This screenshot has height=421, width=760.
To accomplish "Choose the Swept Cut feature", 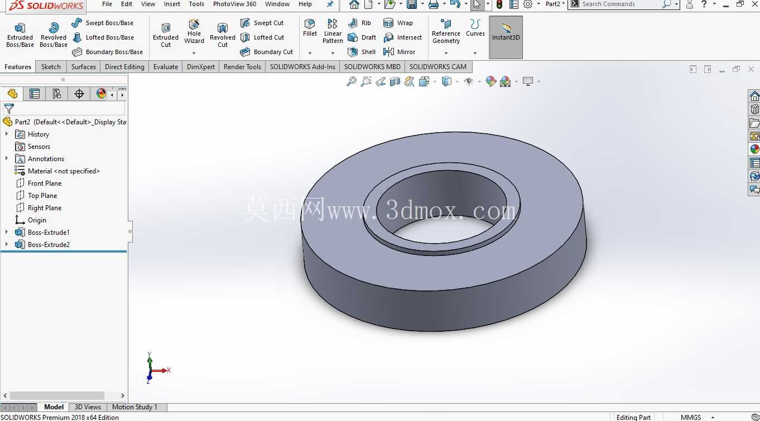I will [262, 23].
